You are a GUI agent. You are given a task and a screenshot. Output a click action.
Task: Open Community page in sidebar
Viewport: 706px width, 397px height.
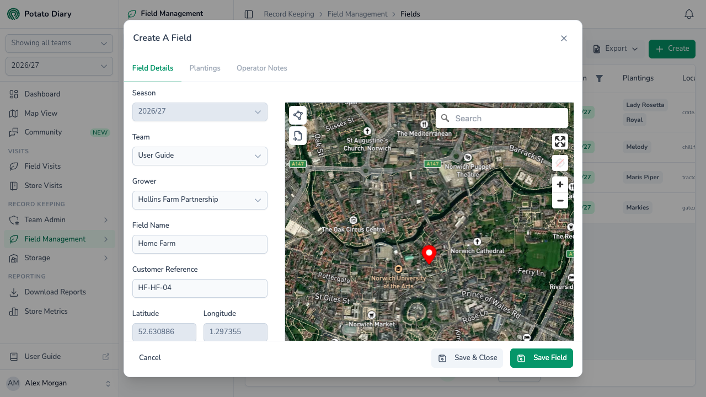60,132
